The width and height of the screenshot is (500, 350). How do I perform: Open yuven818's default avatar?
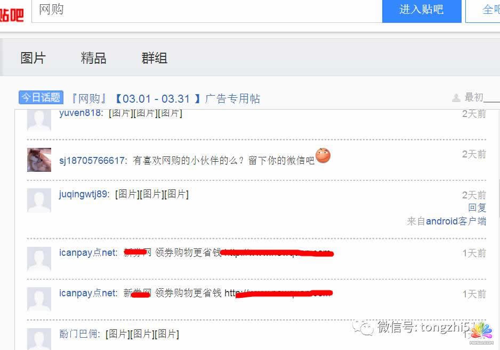coord(39,120)
